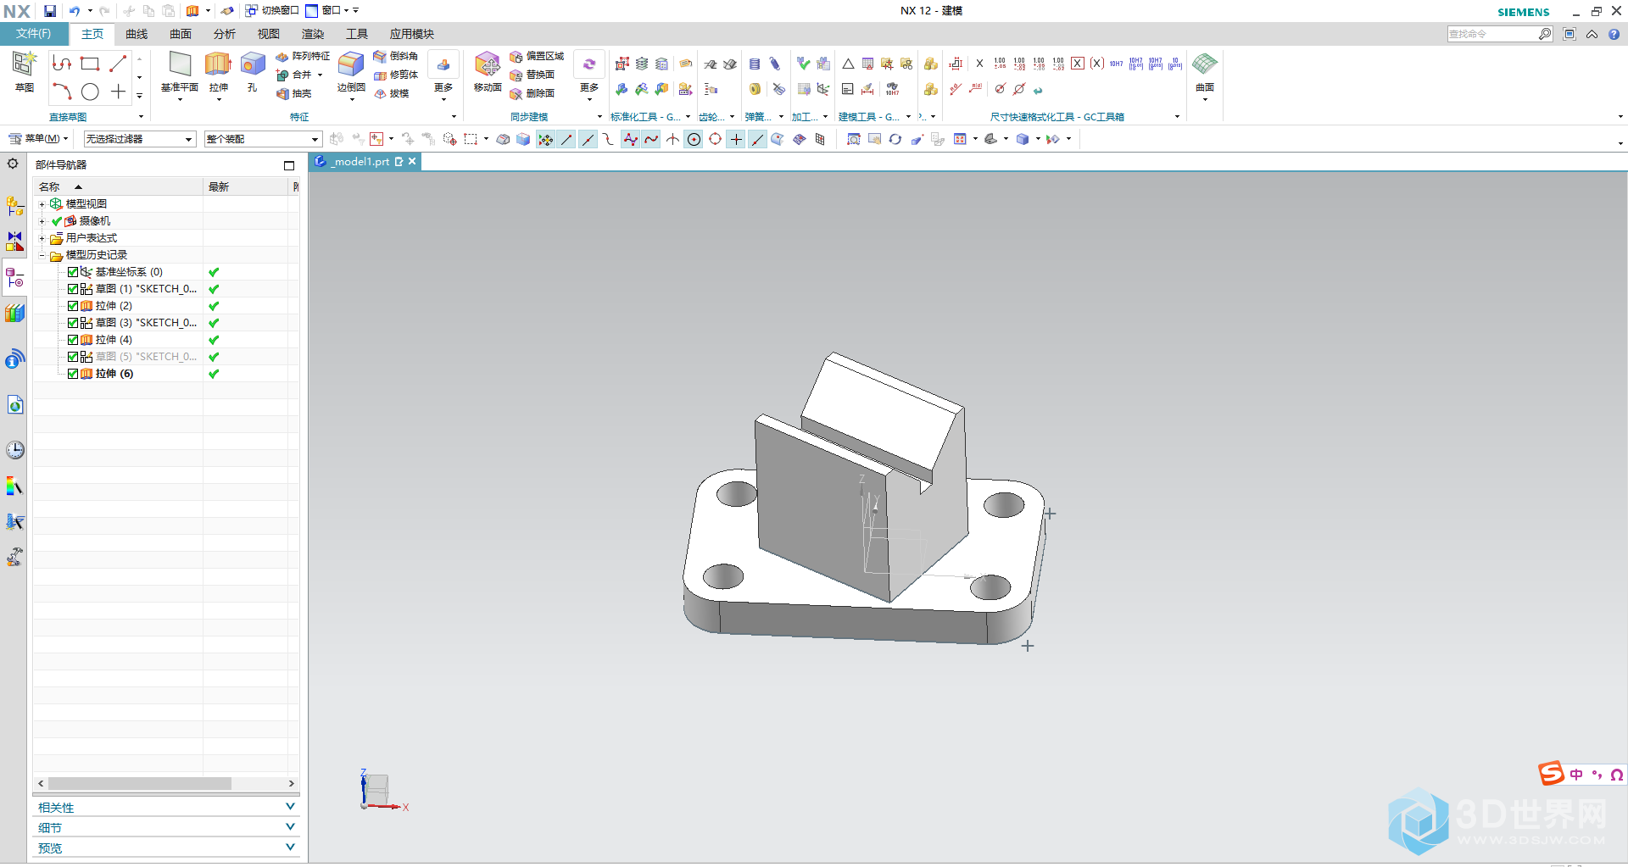
Task: Toggle checkbox for 草图 (5) SKETCH
Action: pos(73,357)
